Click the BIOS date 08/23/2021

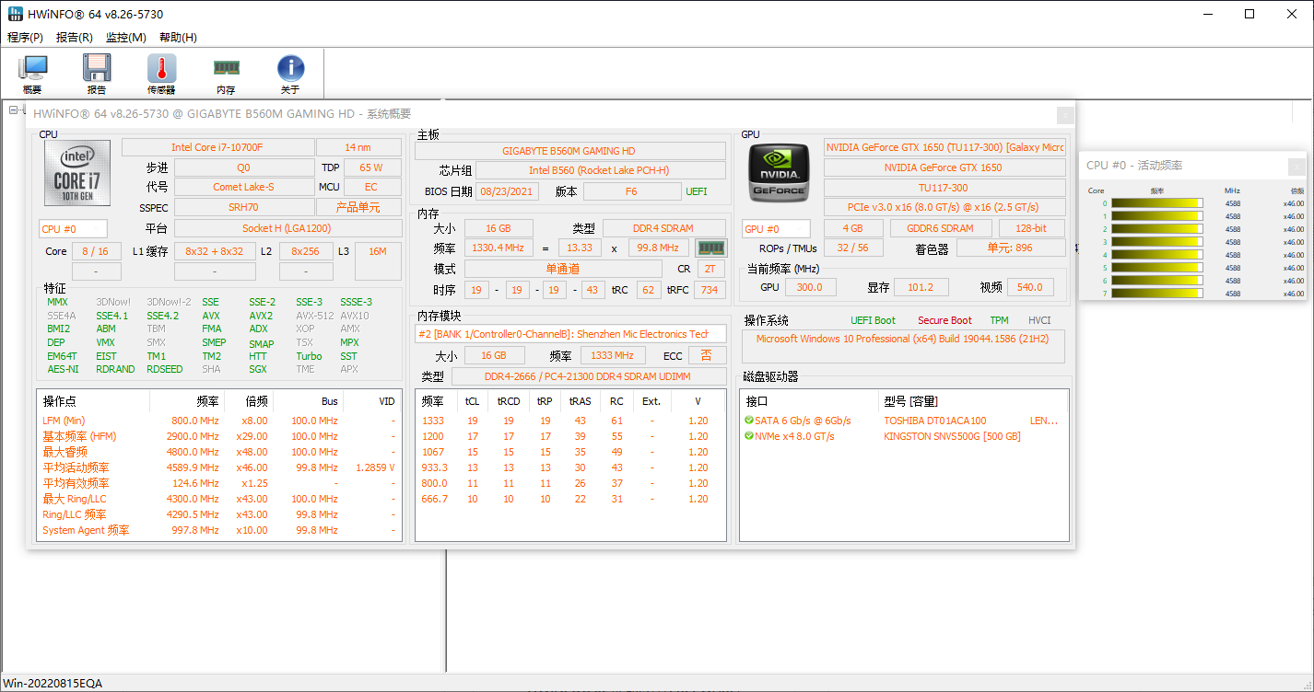[x=508, y=191]
